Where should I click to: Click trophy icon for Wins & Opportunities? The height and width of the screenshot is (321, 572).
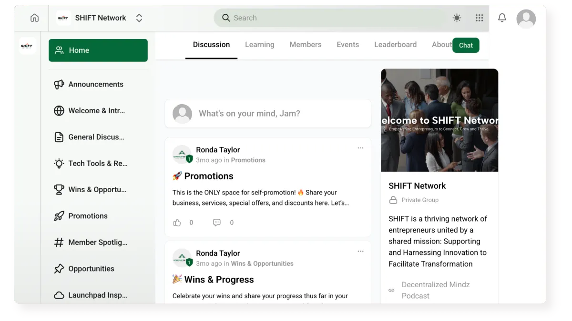coord(59,190)
